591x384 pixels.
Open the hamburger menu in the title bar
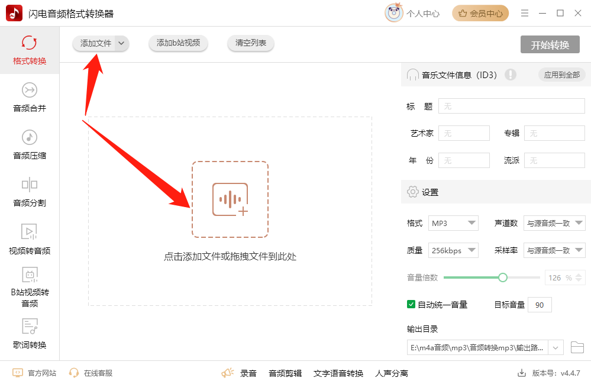tap(525, 13)
